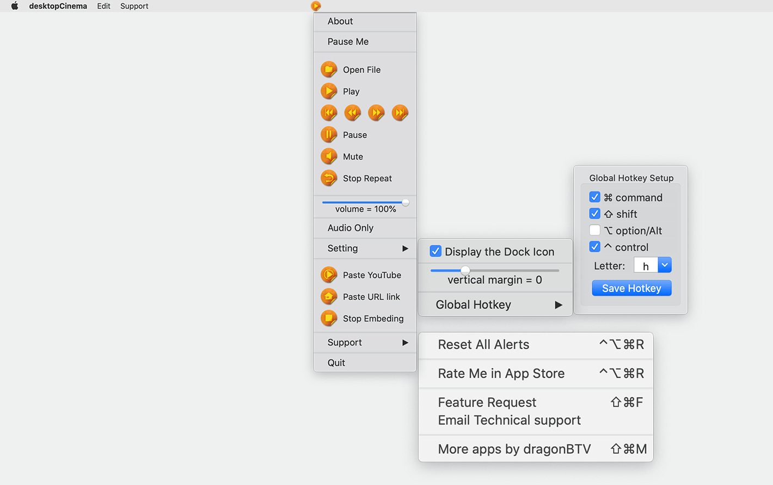Screen dimensions: 773x485
Task: Click the rewind icon
Action: point(353,113)
